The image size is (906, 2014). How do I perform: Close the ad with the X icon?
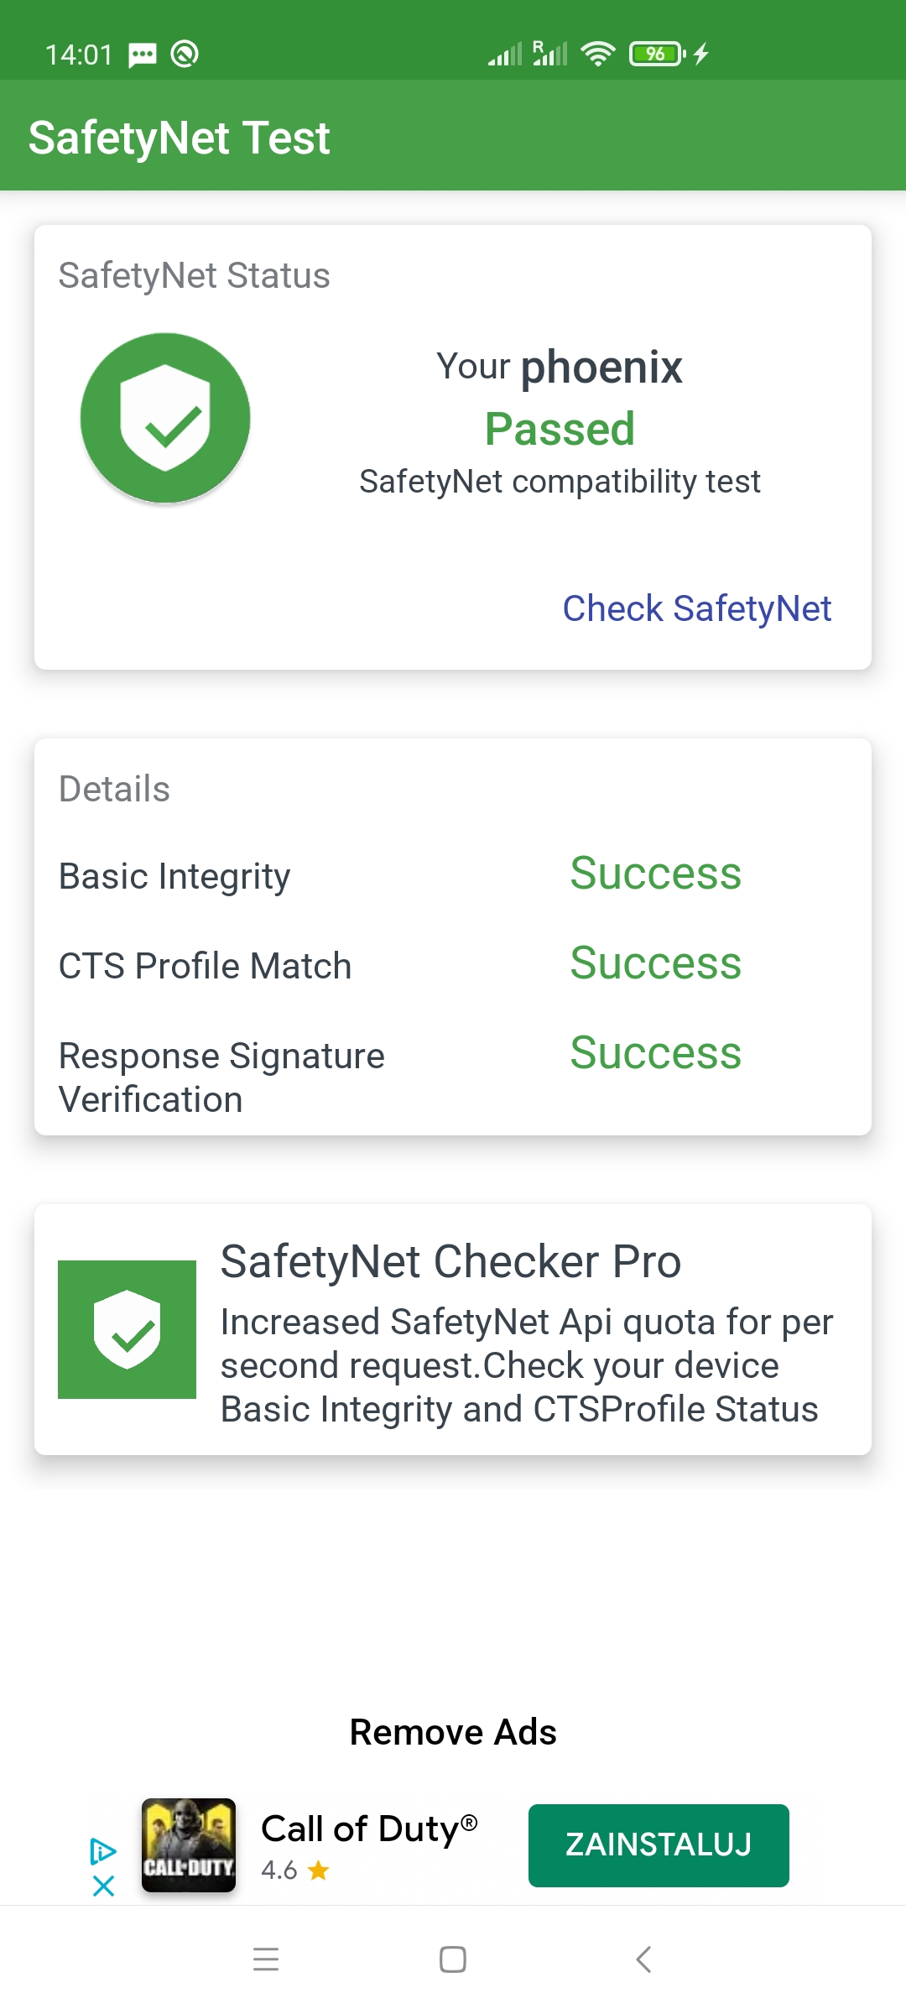(103, 1886)
